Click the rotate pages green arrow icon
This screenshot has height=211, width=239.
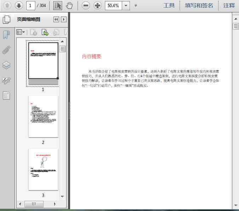45,32
